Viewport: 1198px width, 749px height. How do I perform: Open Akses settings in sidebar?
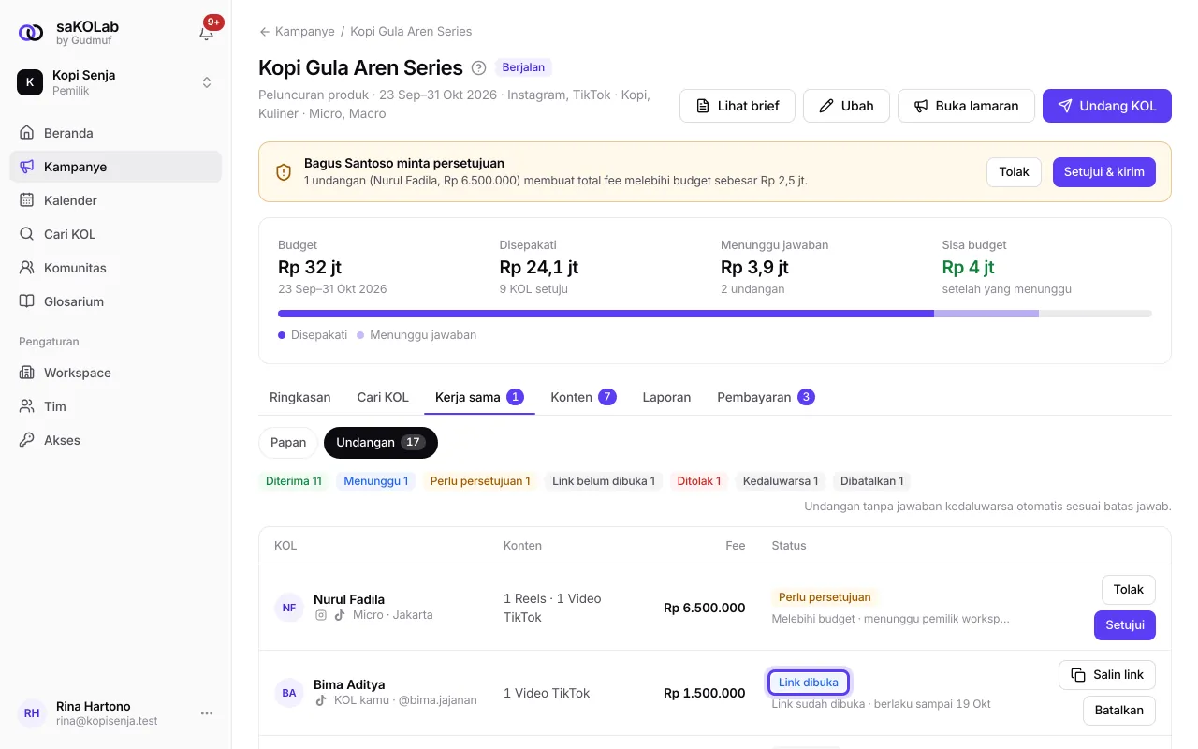click(x=116, y=440)
